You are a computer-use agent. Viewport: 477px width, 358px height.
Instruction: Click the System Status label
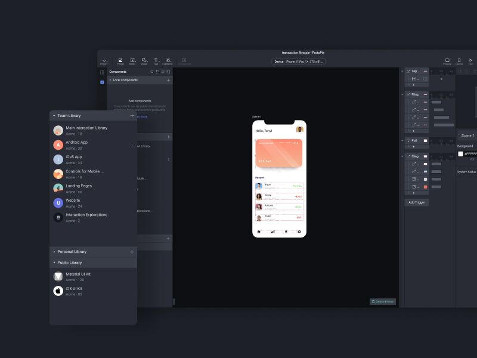tap(467, 172)
